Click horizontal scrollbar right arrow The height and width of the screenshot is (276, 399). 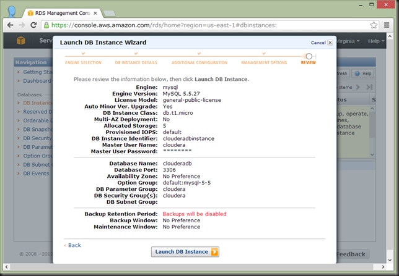point(383,267)
